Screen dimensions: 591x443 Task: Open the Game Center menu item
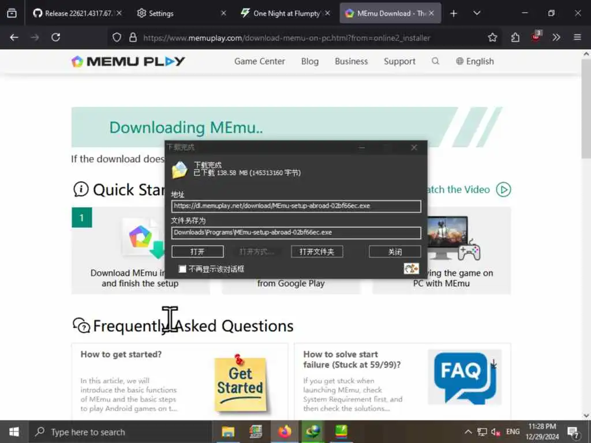pyautogui.click(x=260, y=61)
